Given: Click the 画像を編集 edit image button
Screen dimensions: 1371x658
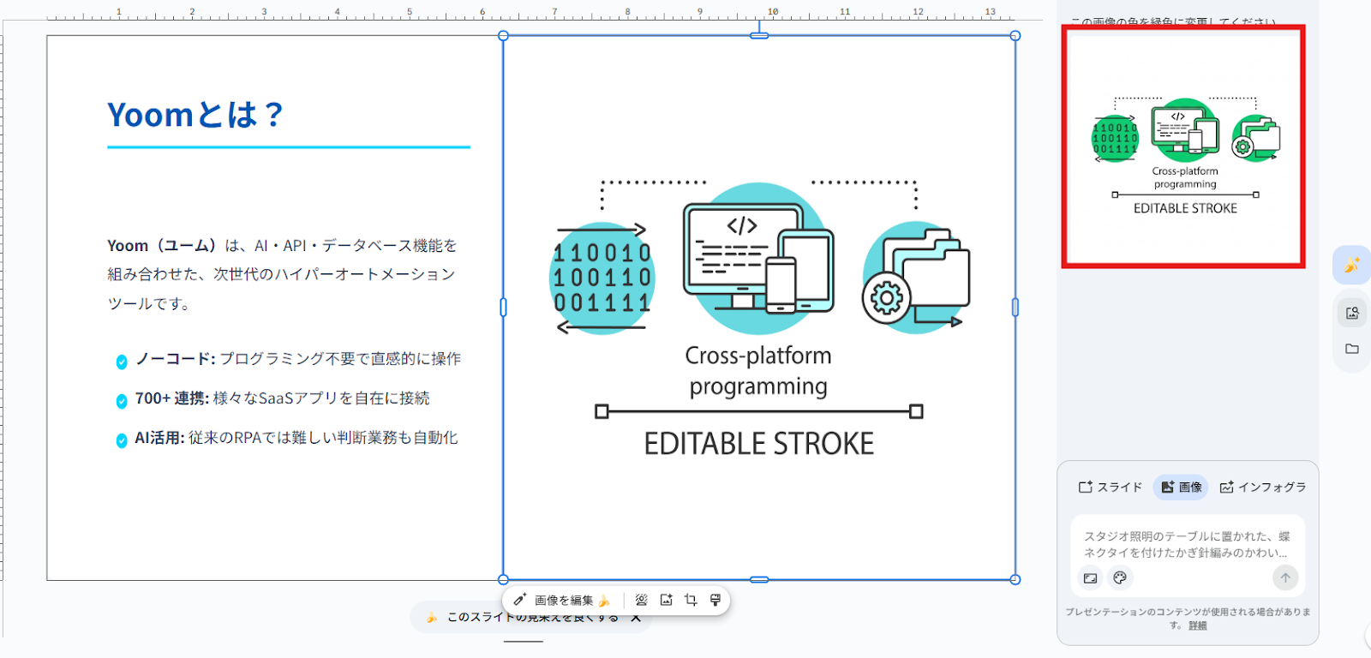Looking at the screenshot, I should click(x=561, y=601).
